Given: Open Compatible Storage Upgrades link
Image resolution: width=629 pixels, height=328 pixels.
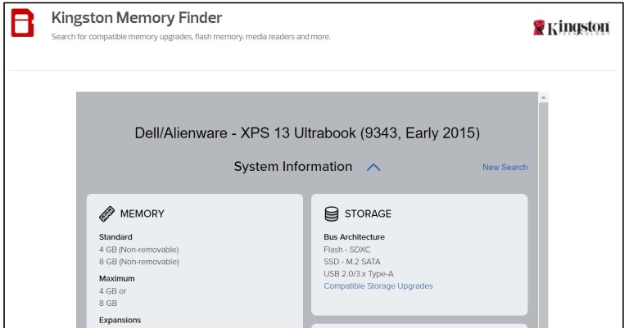Looking at the screenshot, I should (378, 286).
